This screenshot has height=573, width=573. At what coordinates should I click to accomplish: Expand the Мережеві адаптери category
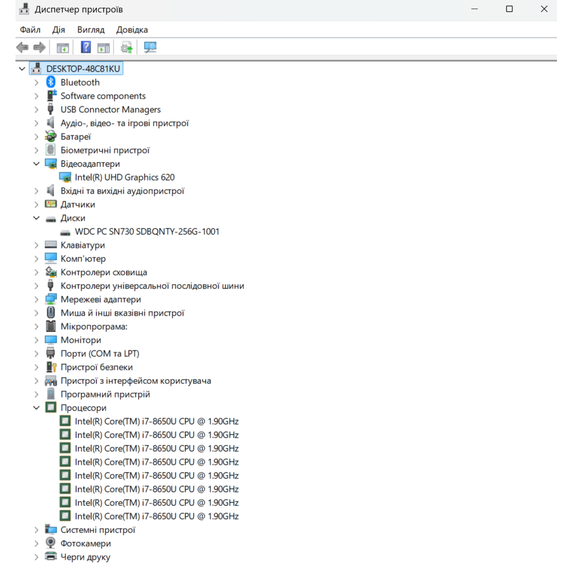[37, 300]
